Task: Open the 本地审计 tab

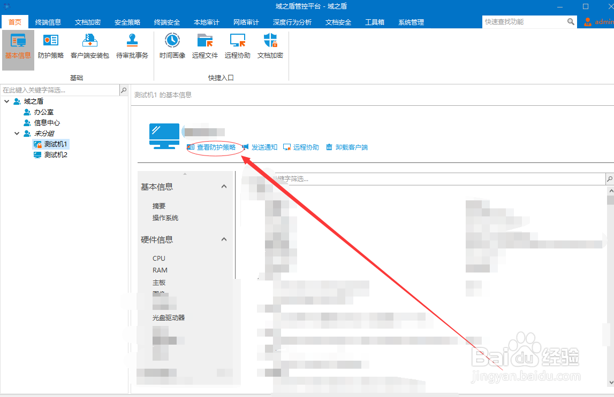Action: (x=207, y=22)
